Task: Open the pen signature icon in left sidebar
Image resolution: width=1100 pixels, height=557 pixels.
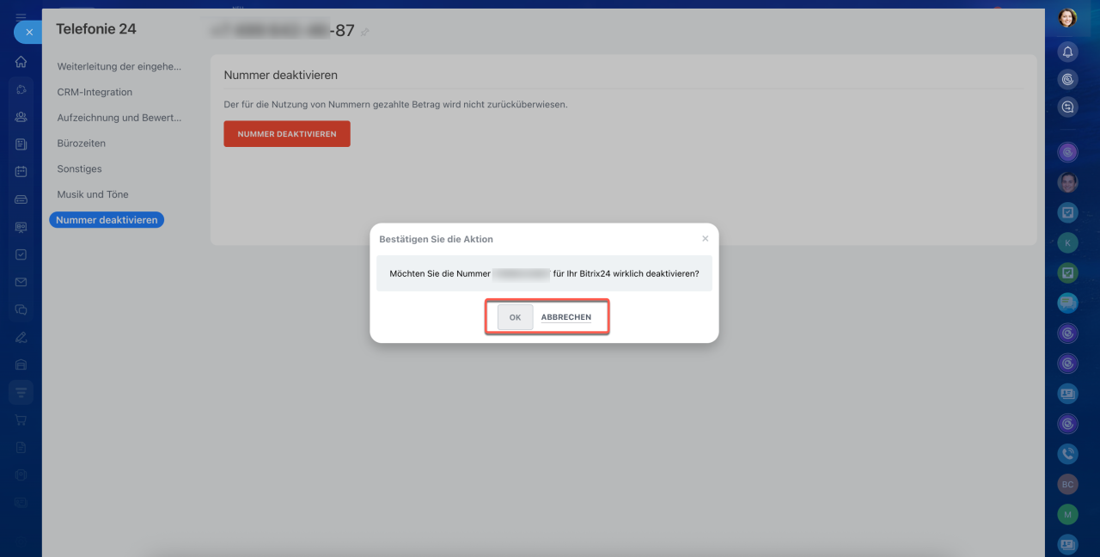Action: tap(21, 337)
